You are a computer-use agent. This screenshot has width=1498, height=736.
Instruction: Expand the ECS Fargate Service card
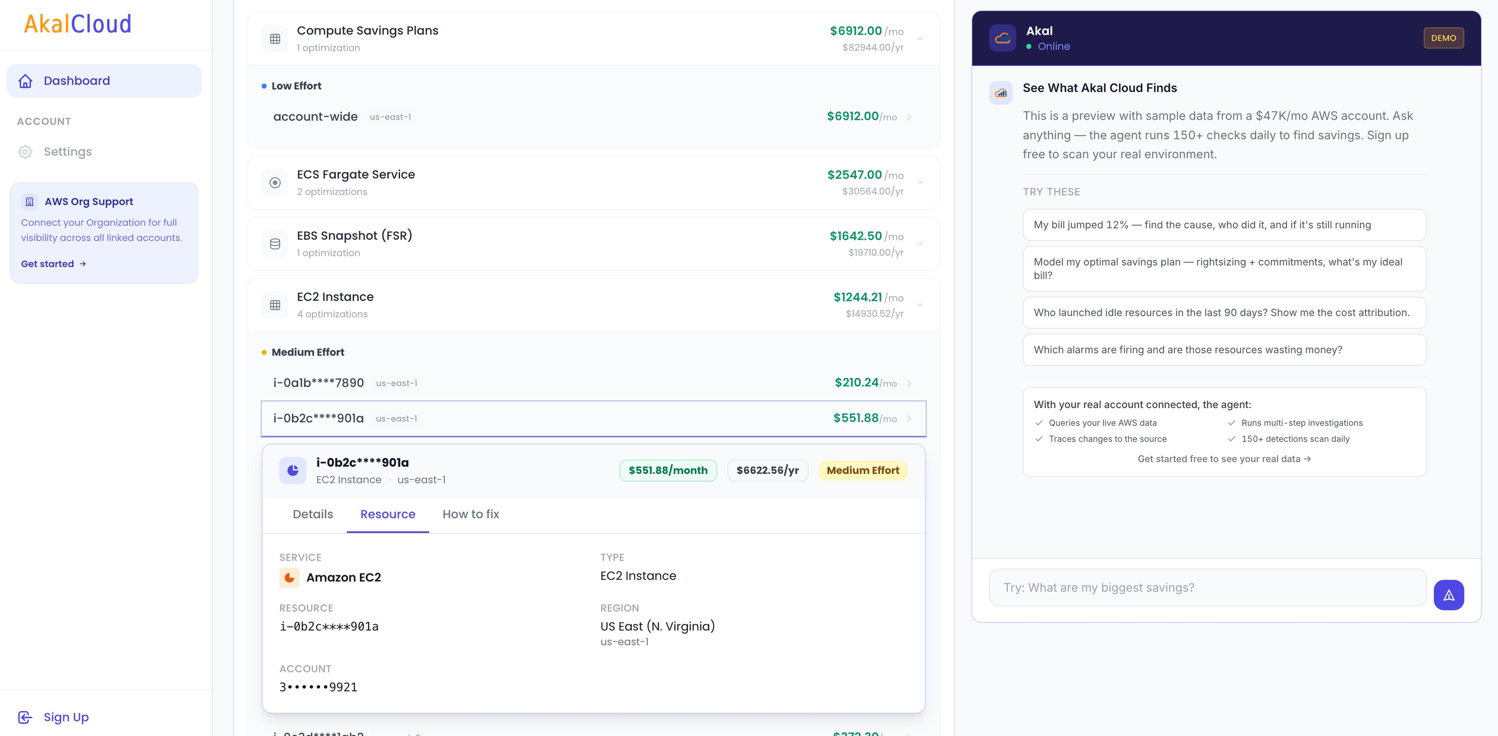click(920, 183)
